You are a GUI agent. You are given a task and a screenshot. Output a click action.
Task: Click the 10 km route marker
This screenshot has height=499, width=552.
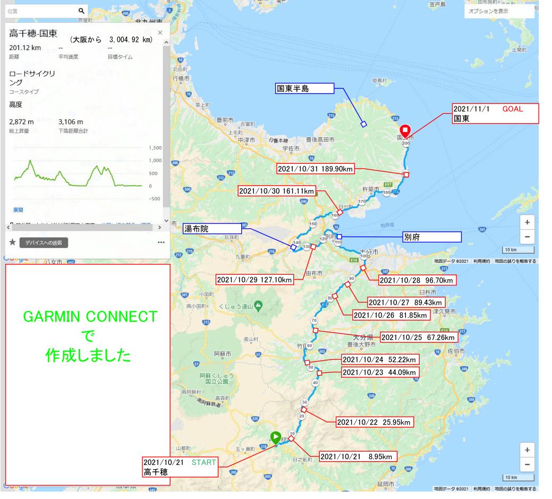292,434
